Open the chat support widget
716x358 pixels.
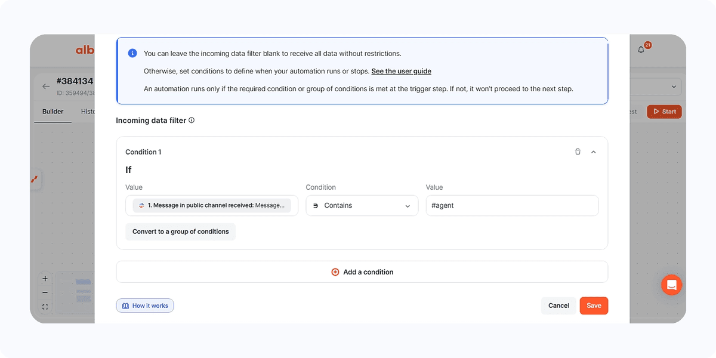click(671, 285)
